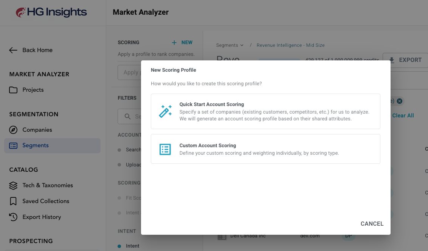Click the Export History clock icon
Screen dimensions: 428x251
13,217
